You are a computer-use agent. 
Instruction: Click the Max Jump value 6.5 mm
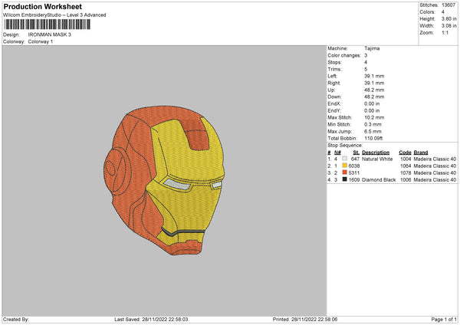coord(373,131)
